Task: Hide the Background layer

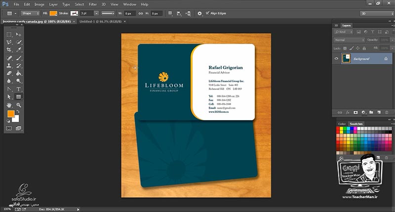Action: 336,58
